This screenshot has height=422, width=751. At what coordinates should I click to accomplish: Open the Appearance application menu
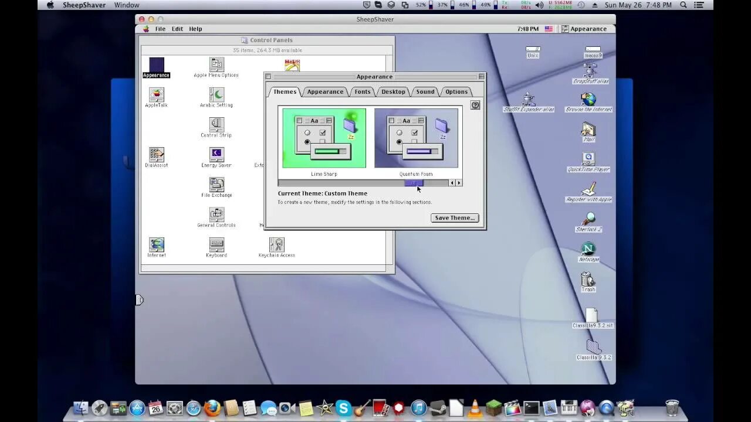click(x=584, y=29)
